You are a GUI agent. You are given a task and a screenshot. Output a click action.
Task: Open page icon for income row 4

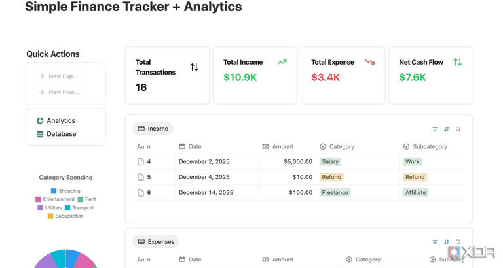coord(141,161)
